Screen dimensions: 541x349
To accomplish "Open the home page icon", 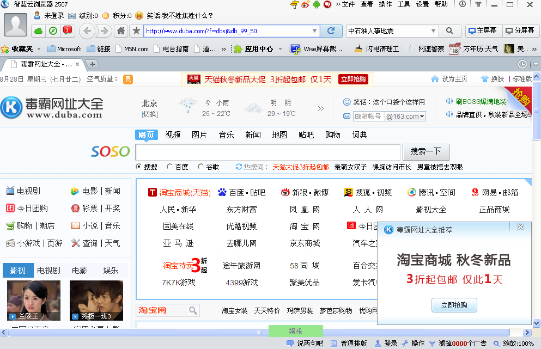I will click(x=121, y=31).
